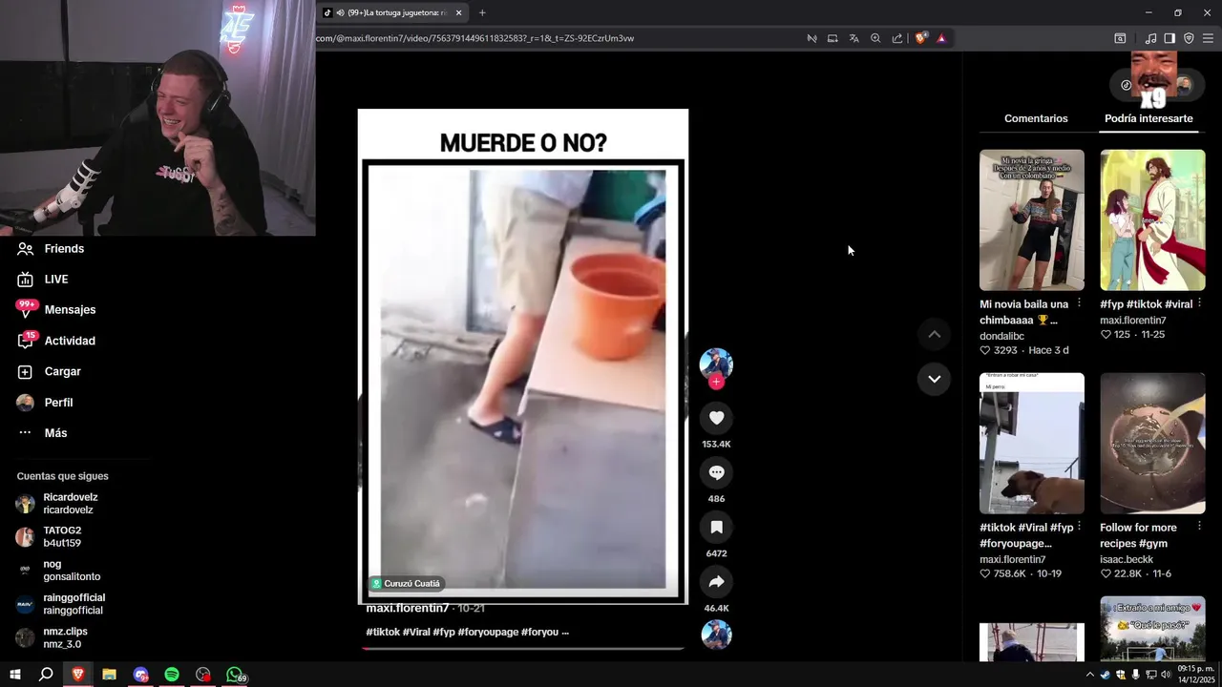Click the share page icon in address bar
This screenshot has width=1222, height=687.
[x=897, y=38]
